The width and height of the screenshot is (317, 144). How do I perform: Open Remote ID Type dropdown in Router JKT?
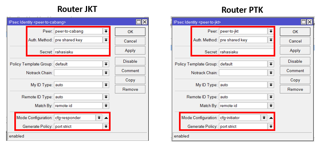pyautogui.click(x=106, y=97)
